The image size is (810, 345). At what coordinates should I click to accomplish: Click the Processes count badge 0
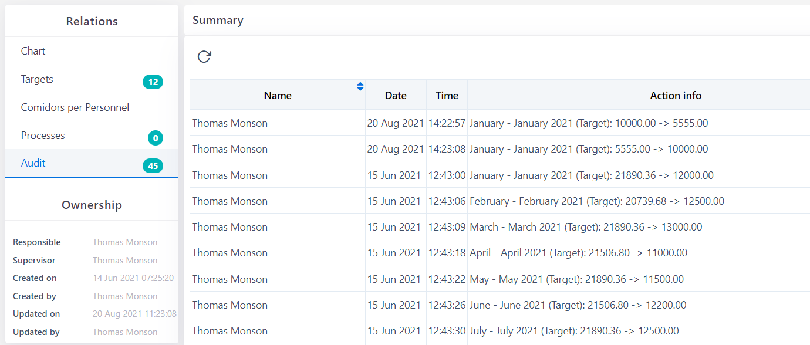coord(156,138)
